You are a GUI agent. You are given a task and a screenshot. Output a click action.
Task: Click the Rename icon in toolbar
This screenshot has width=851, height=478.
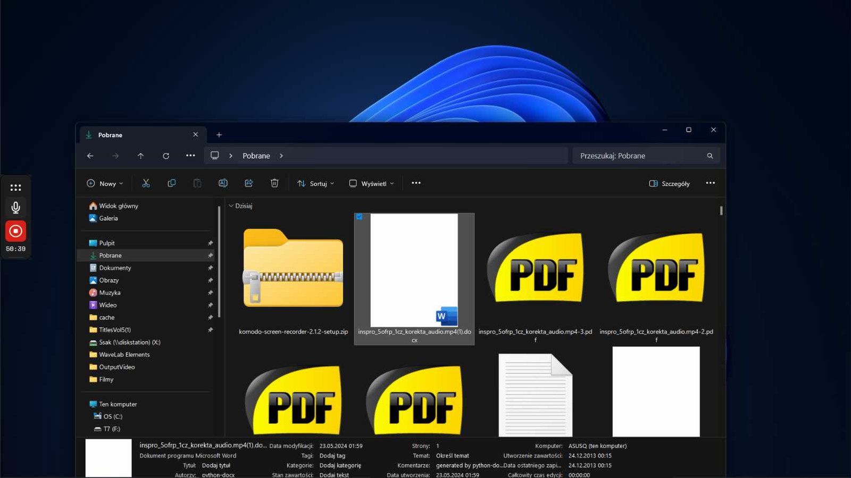[x=223, y=183]
